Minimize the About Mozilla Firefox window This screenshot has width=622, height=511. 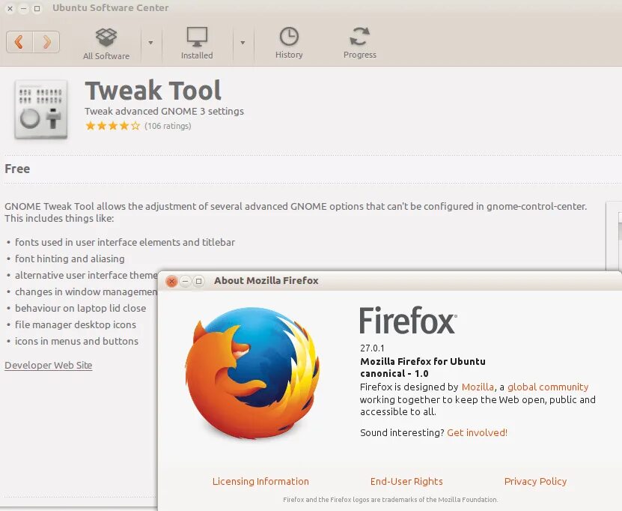pyautogui.click(x=185, y=281)
